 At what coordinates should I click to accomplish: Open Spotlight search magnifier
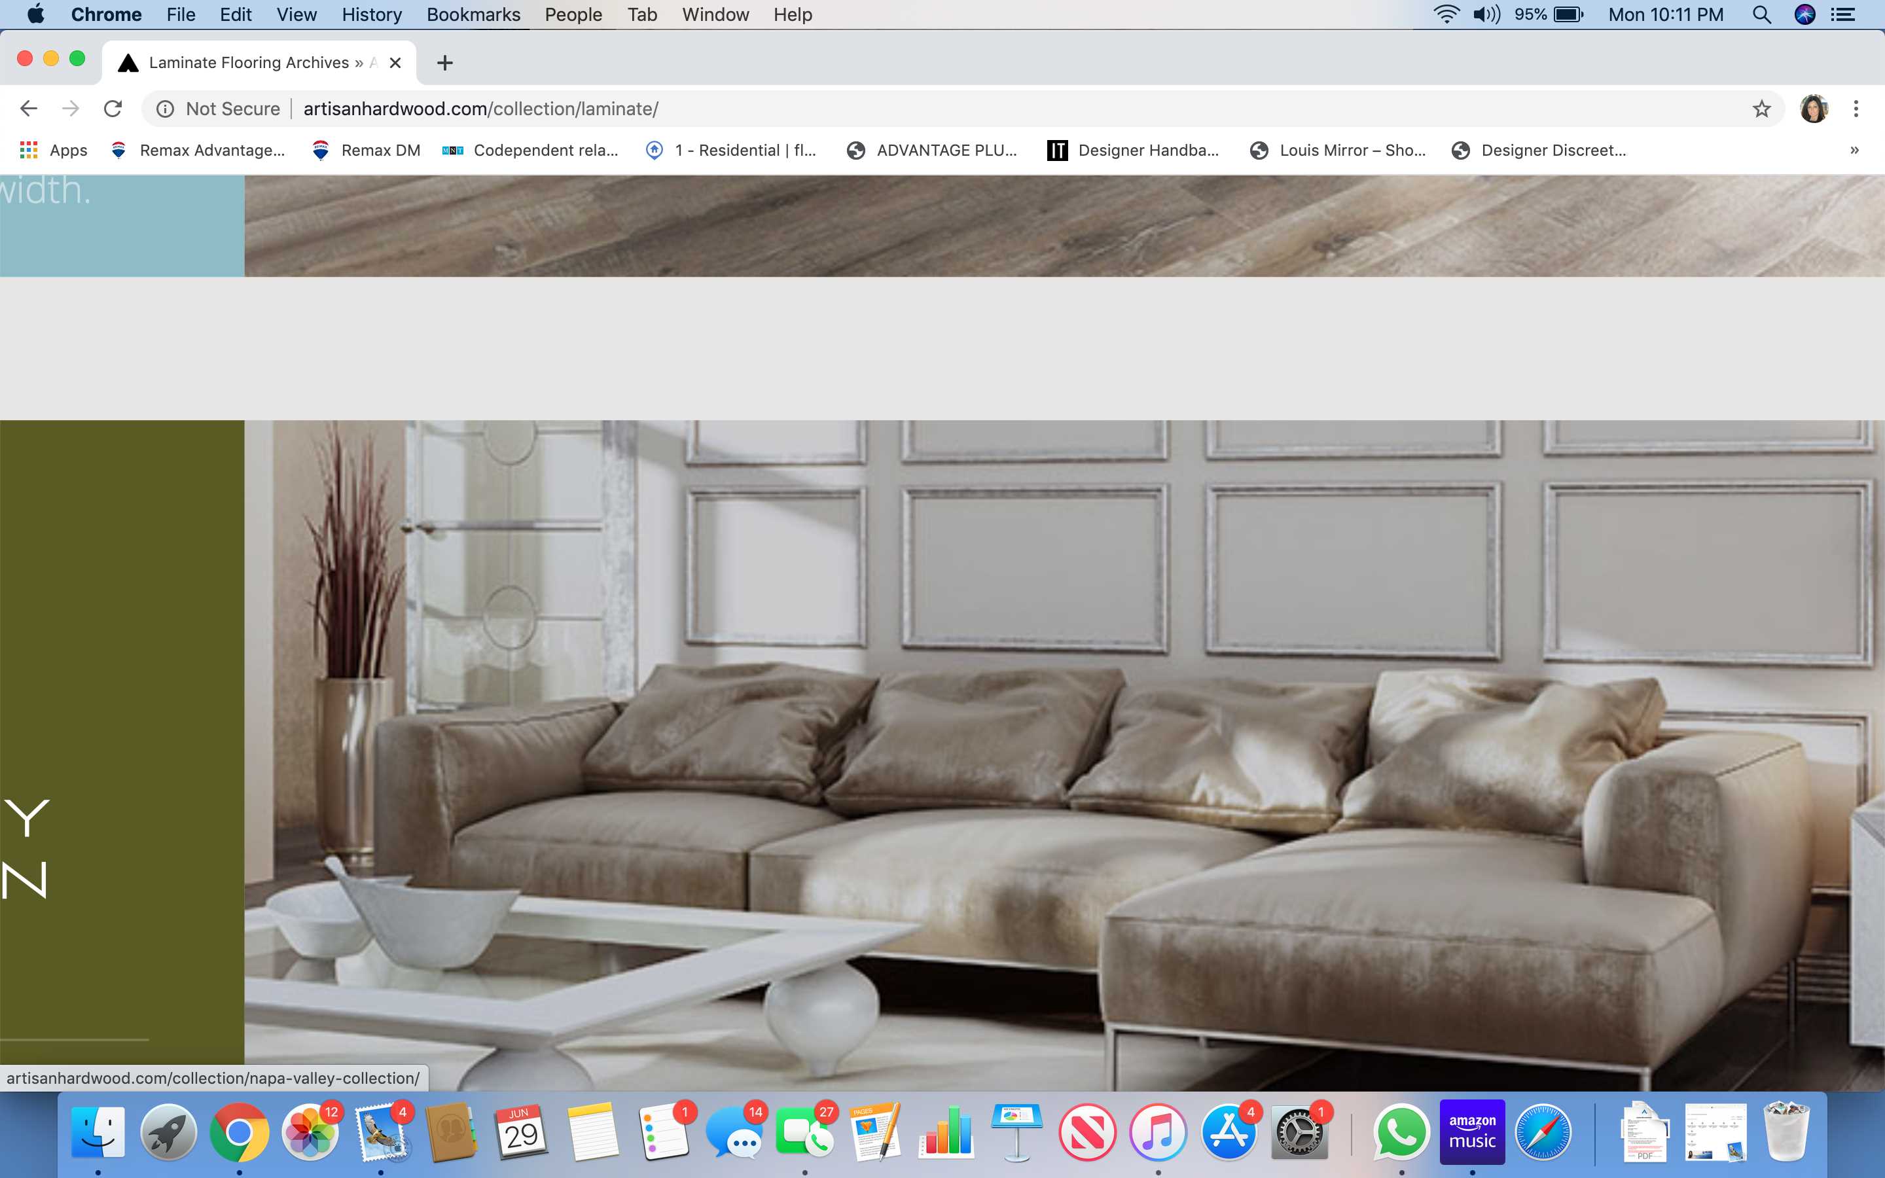click(x=1761, y=14)
